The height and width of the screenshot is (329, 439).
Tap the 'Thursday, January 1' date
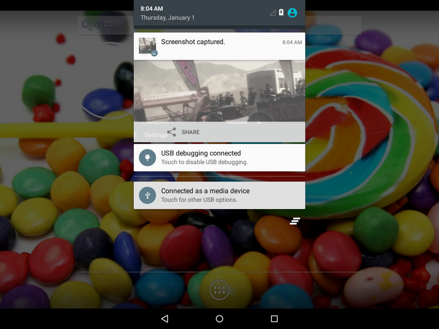pos(167,18)
